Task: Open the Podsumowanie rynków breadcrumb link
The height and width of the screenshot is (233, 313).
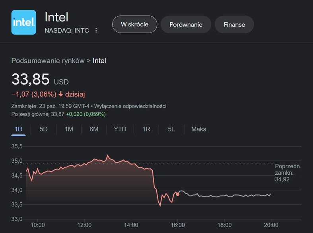Action: 48,61
